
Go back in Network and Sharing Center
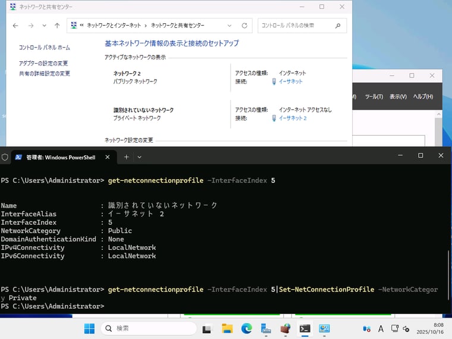15,26
